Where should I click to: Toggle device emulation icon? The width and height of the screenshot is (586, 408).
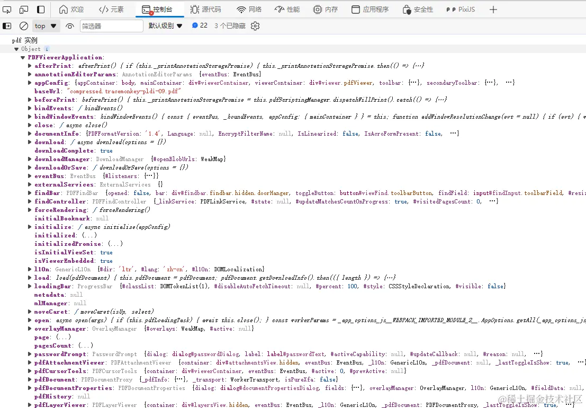coord(23,10)
